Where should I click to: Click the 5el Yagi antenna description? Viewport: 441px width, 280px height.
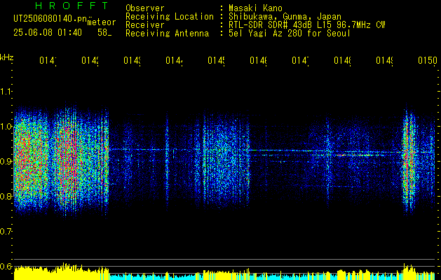point(290,34)
